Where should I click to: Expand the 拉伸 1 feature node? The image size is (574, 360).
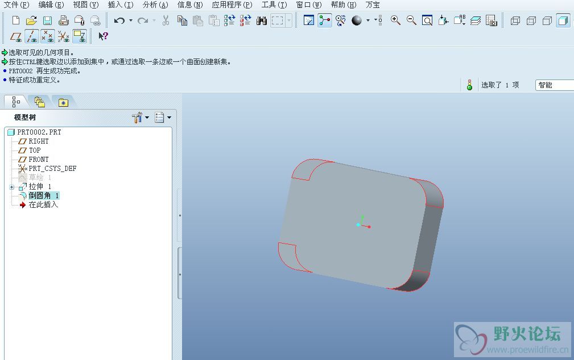coord(12,187)
